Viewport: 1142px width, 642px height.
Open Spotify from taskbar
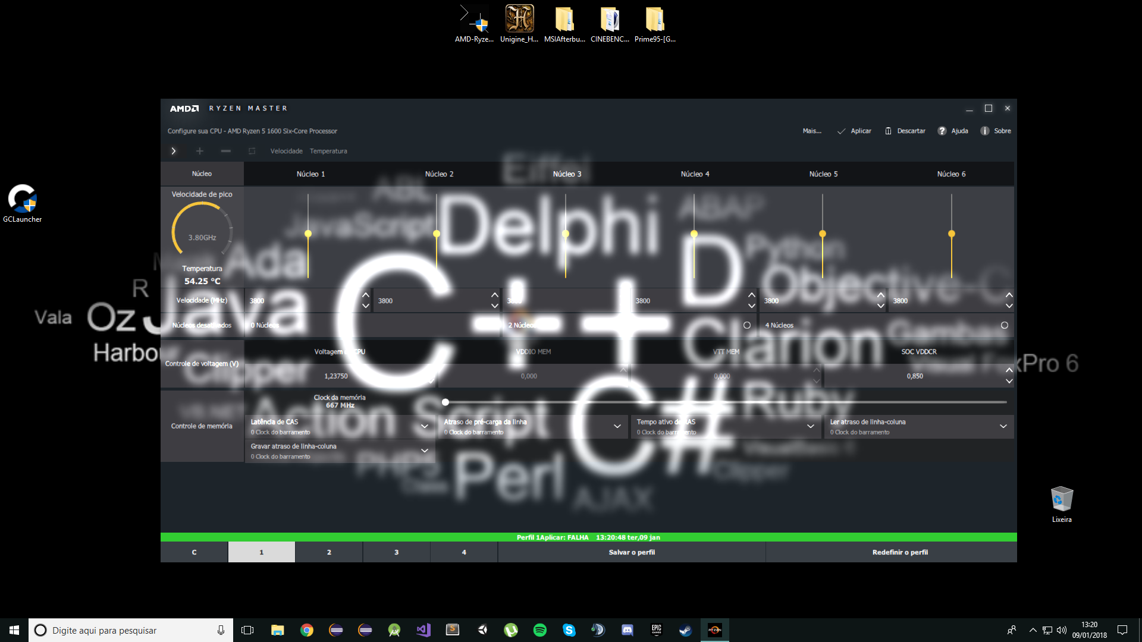pos(540,630)
